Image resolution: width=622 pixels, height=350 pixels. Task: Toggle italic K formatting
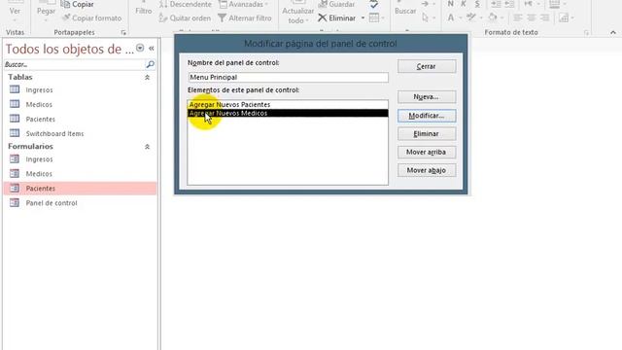coord(464,4)
